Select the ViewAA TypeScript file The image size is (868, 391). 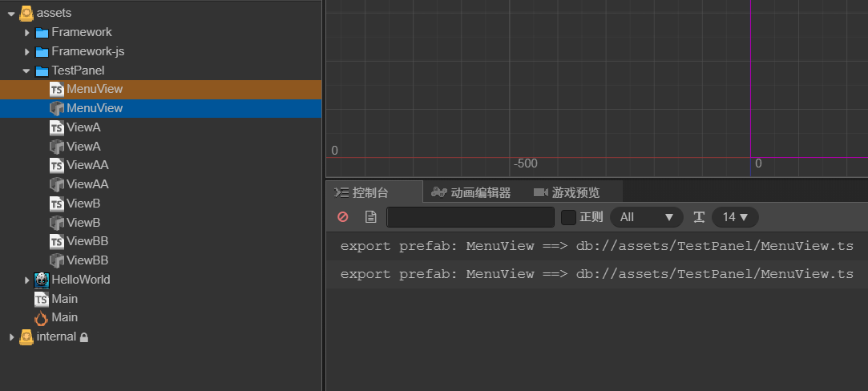87,165
